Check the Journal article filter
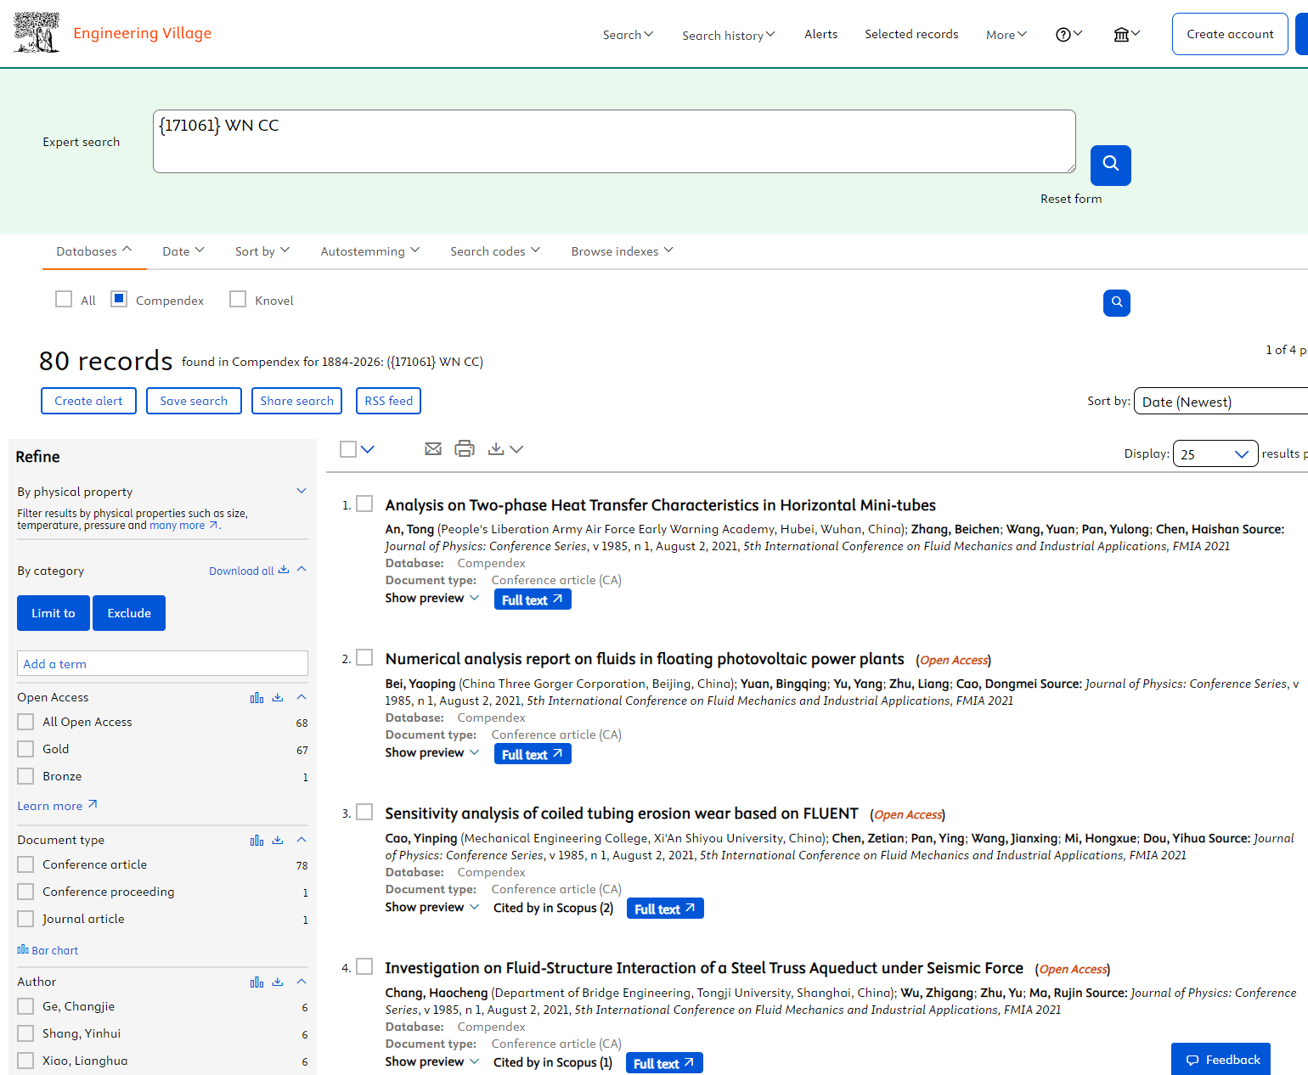The height and width of the screenshot is (1075, 1308). pos(26,919)
